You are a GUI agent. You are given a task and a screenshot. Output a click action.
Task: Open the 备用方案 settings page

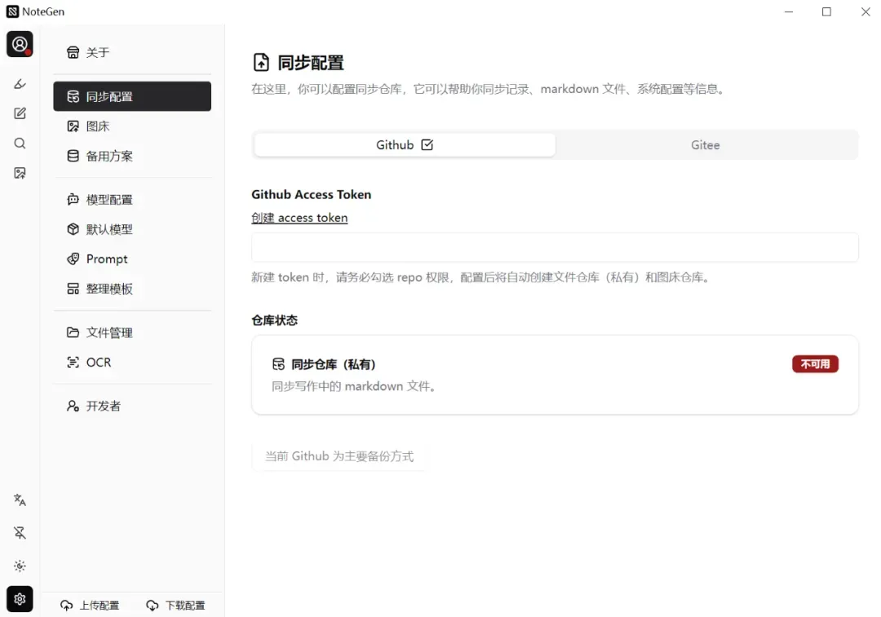coord(132,156)
